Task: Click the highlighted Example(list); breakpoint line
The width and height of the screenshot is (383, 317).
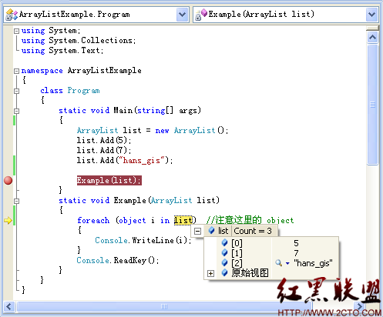Action: coord(109,180)
